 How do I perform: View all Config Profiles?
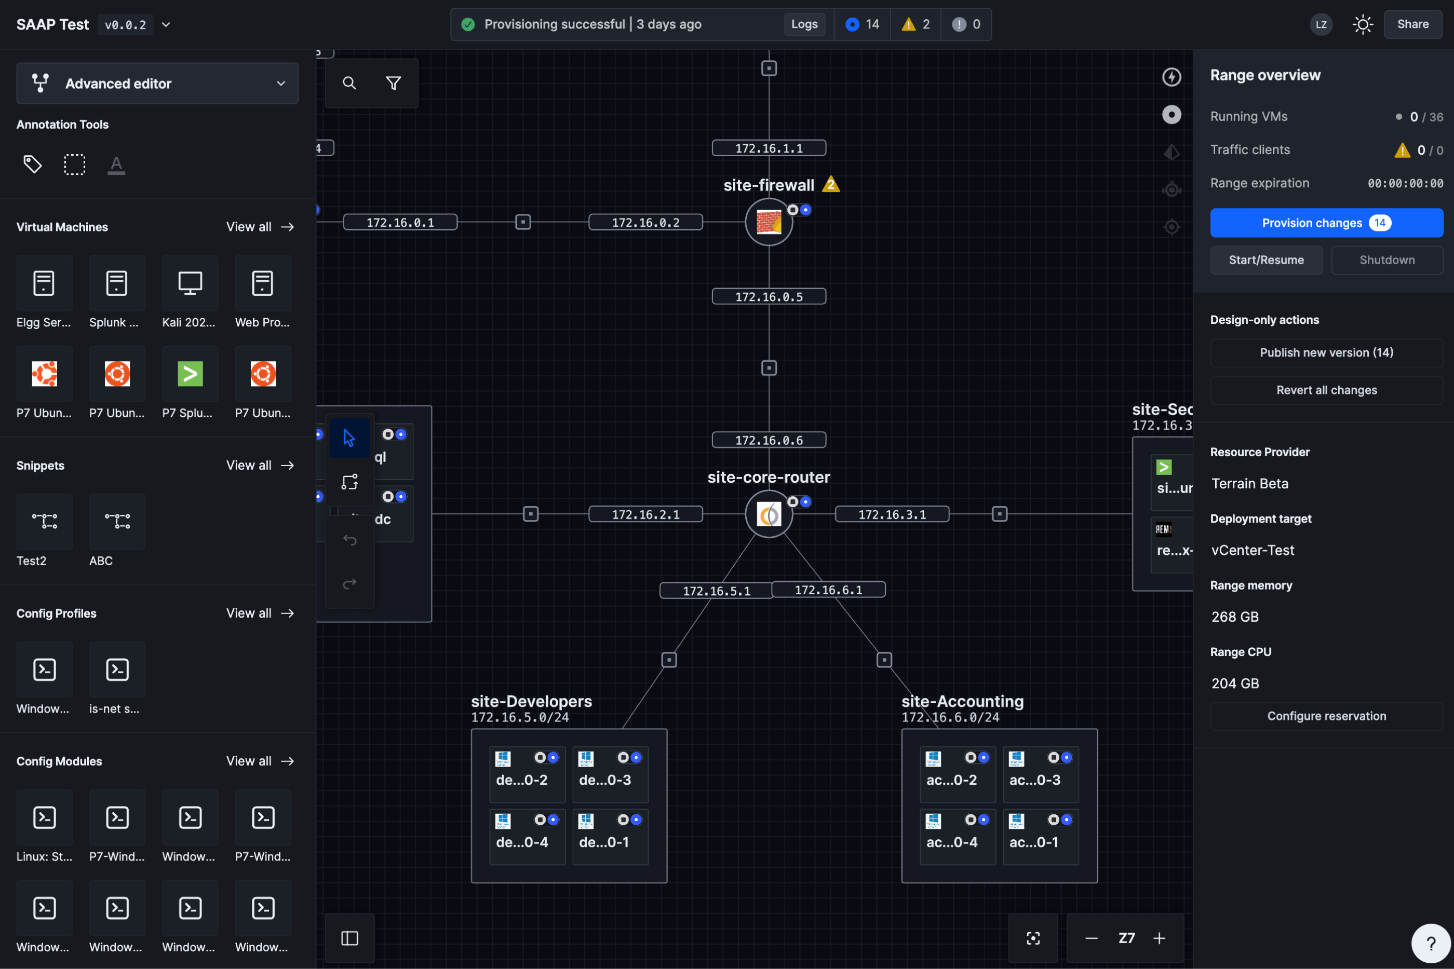point(260,613)
